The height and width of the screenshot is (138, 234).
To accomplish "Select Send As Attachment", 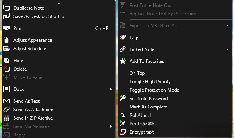I will point(59,110).
